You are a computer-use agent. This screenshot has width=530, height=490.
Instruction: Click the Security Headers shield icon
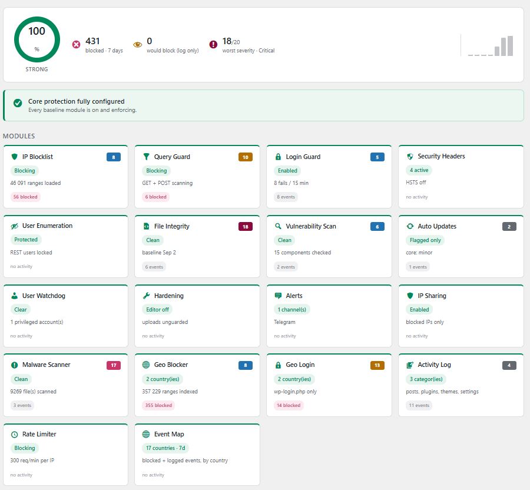pyautogui.click(x=410, y=156)
